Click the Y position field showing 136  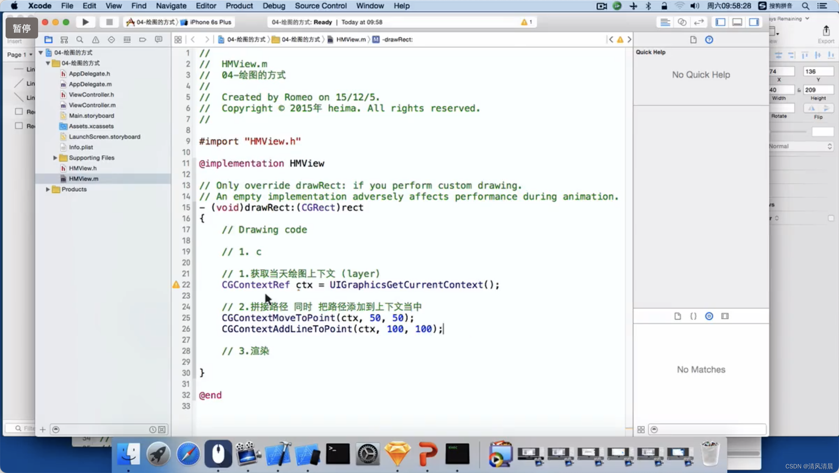818,71
